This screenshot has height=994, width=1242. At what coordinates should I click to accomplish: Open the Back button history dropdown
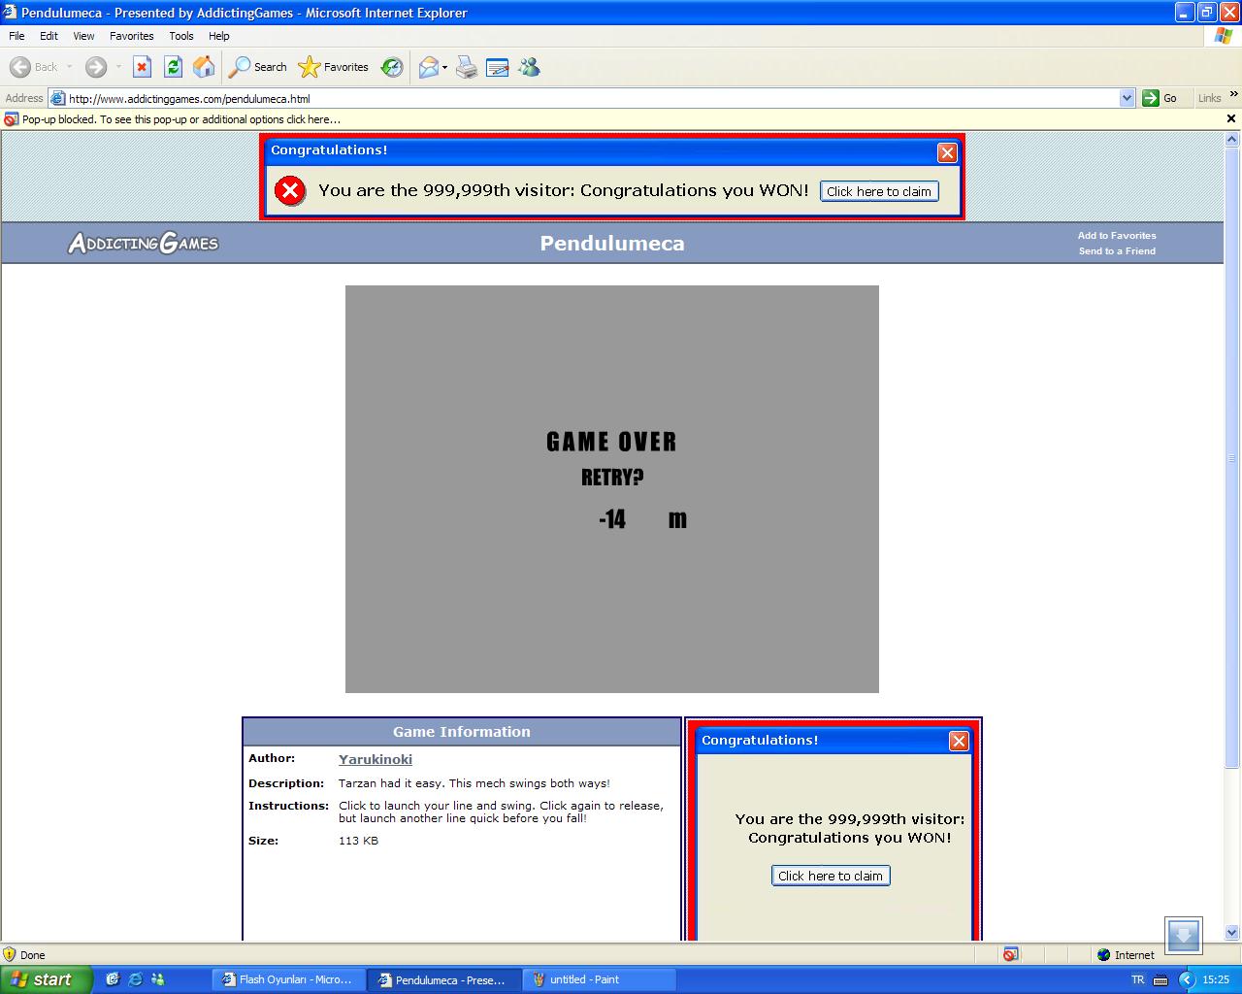[70, 67]
